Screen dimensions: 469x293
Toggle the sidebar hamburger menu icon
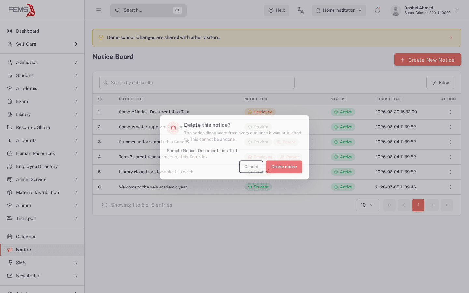(99, 10)
